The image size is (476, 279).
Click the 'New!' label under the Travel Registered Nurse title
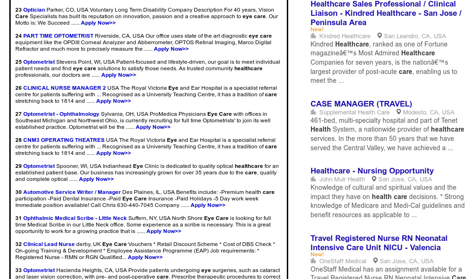click(x=317, y=254)
